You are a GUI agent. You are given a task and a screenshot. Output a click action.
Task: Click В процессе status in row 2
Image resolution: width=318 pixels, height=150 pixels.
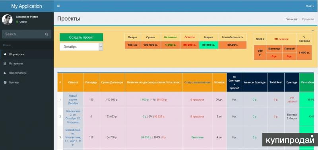(197, 117)
